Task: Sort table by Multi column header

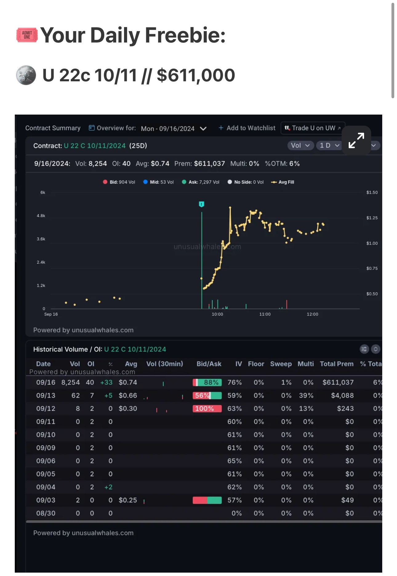Action: point(306,364)
